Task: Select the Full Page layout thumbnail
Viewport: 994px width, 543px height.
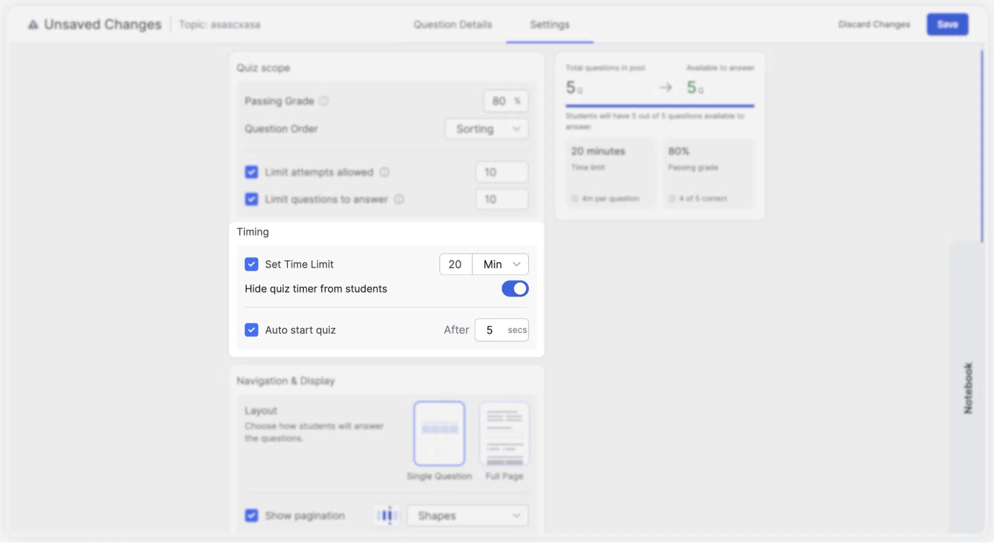Action: coord(504,433)
